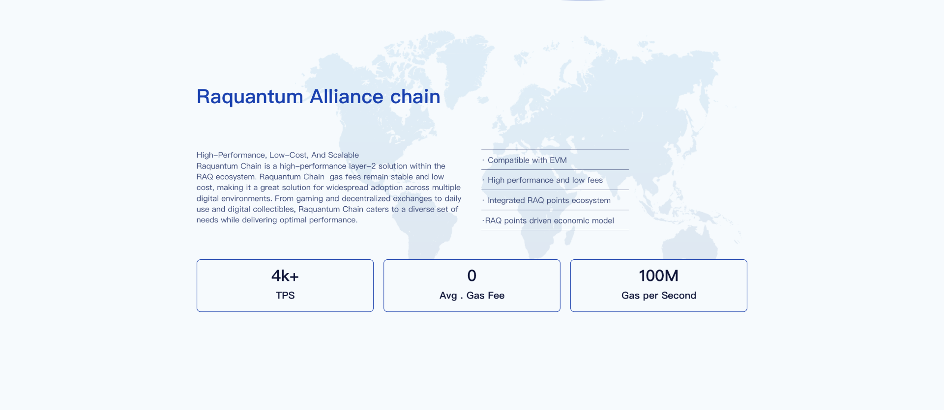Click the 100M value text

pos(659,276)
